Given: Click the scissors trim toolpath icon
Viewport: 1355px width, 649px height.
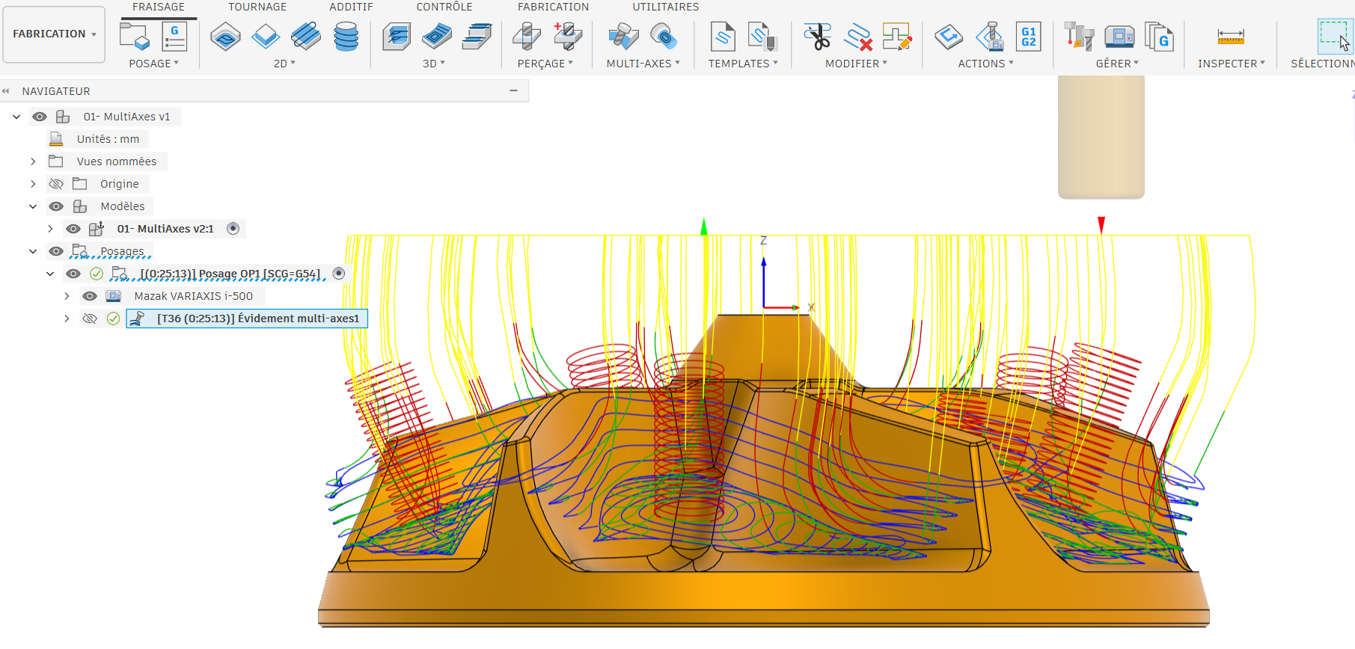Looking at the screenshot, I should [817, 36].
